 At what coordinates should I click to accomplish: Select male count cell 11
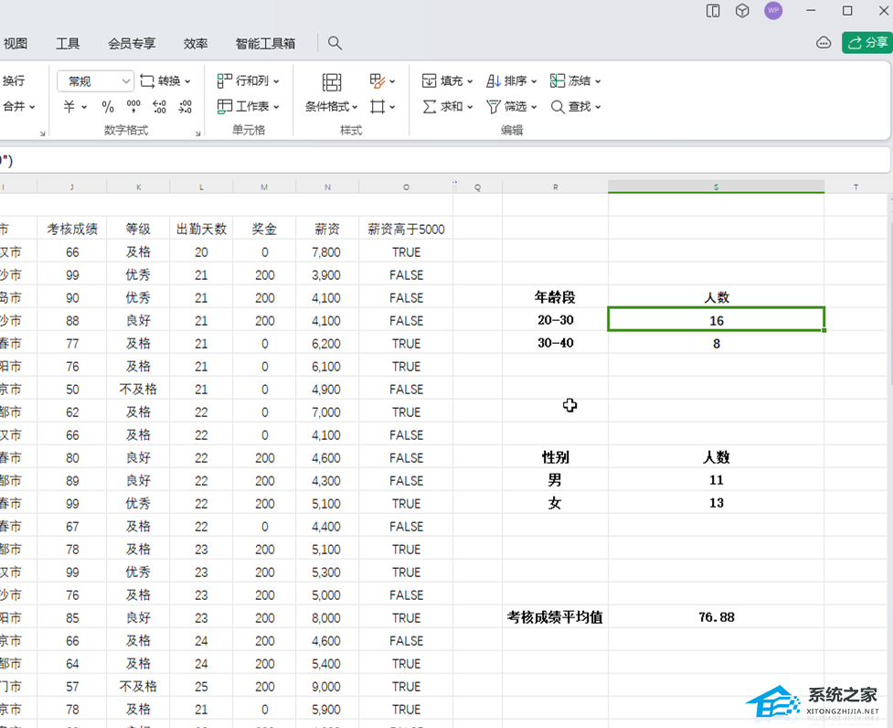pos(716,480)
